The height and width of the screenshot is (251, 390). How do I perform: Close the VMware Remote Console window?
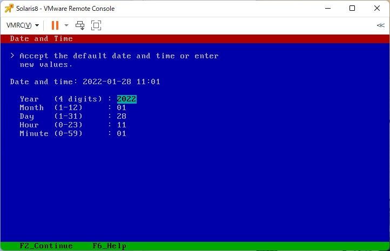[x=377, y=8]
